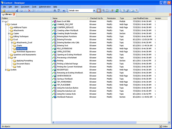The image size is (172, 129).
Task: Sort by the Type column header
Action: 126,19
